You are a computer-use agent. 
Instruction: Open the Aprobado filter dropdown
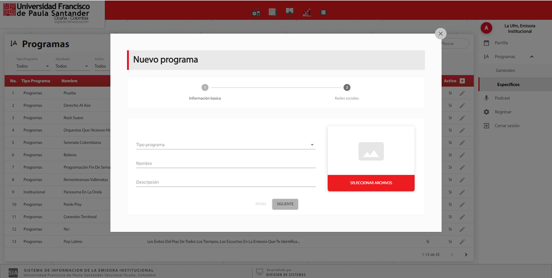click(x=72, y=67)
